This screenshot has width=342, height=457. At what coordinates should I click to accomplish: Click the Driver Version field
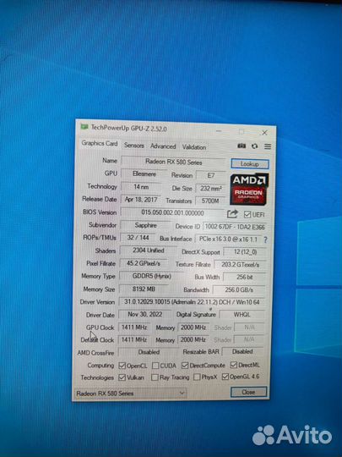[192, 302]
